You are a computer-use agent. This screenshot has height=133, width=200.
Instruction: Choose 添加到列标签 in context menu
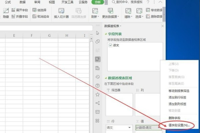(x=177, y=104)
